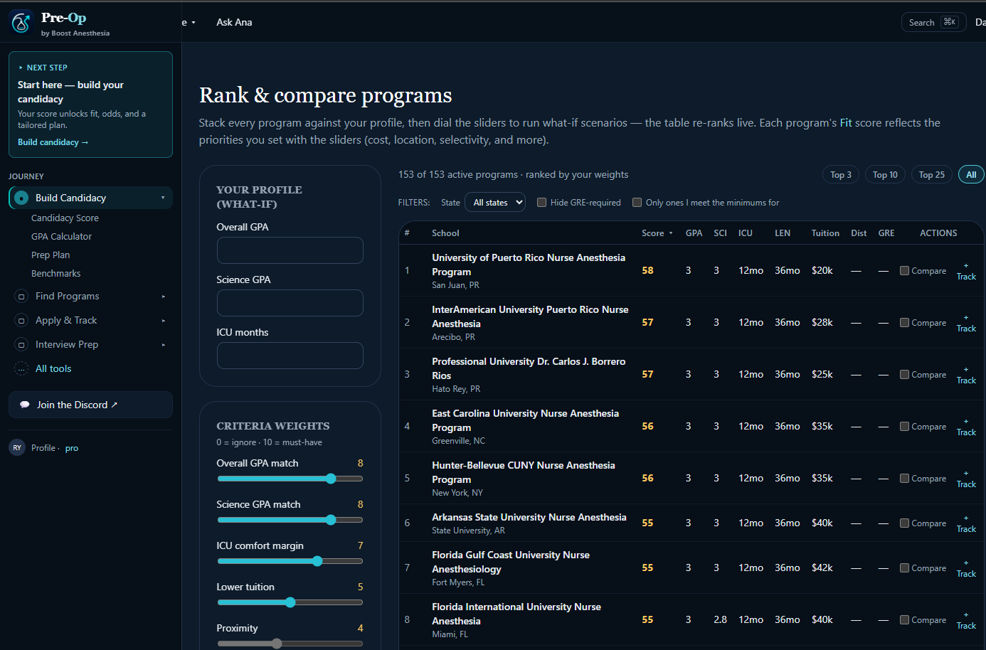Track Hunter-Bellevue CUNY program
Image resolution: width=986 pixels, height=650 pixels.
click(x=966, y=479)
